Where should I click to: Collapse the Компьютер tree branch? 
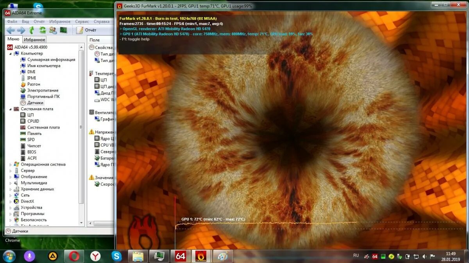pos(10,53)
